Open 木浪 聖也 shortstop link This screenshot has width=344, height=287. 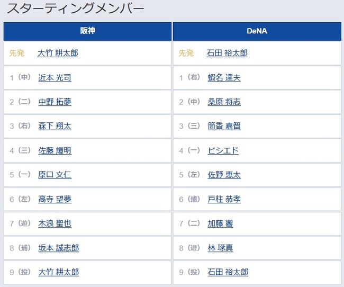(55, 223)
